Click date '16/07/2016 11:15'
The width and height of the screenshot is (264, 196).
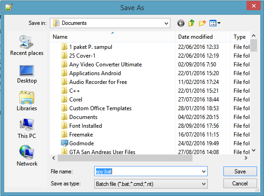pos(198,134)
